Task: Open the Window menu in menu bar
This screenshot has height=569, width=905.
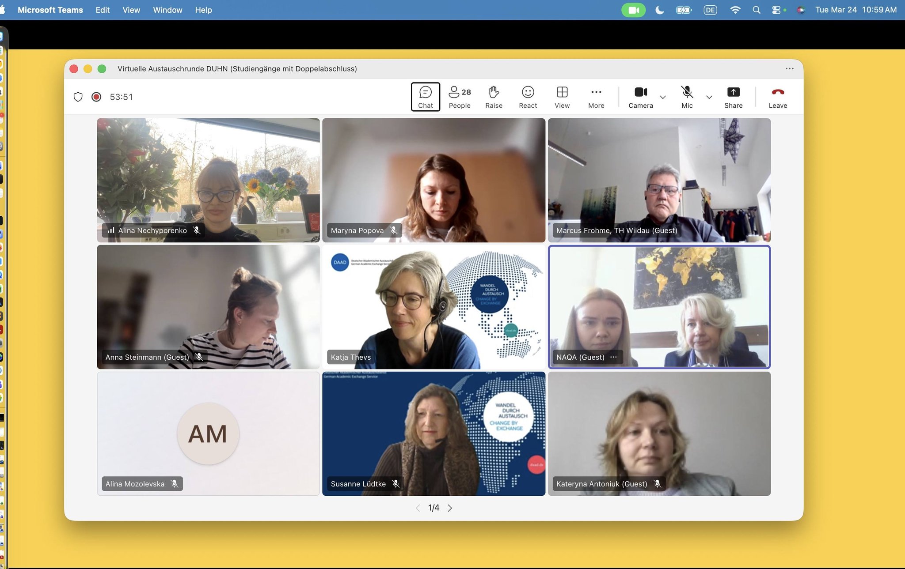Action: (x=167, y=10)
